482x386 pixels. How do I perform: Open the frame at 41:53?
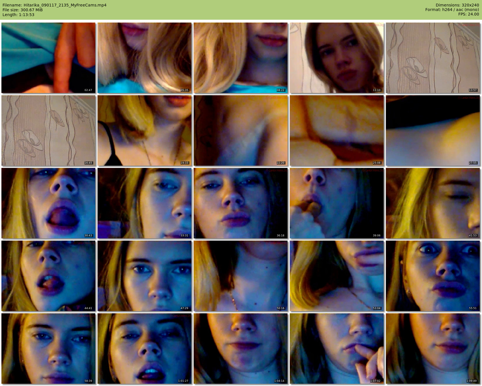[x=433, y=203]
